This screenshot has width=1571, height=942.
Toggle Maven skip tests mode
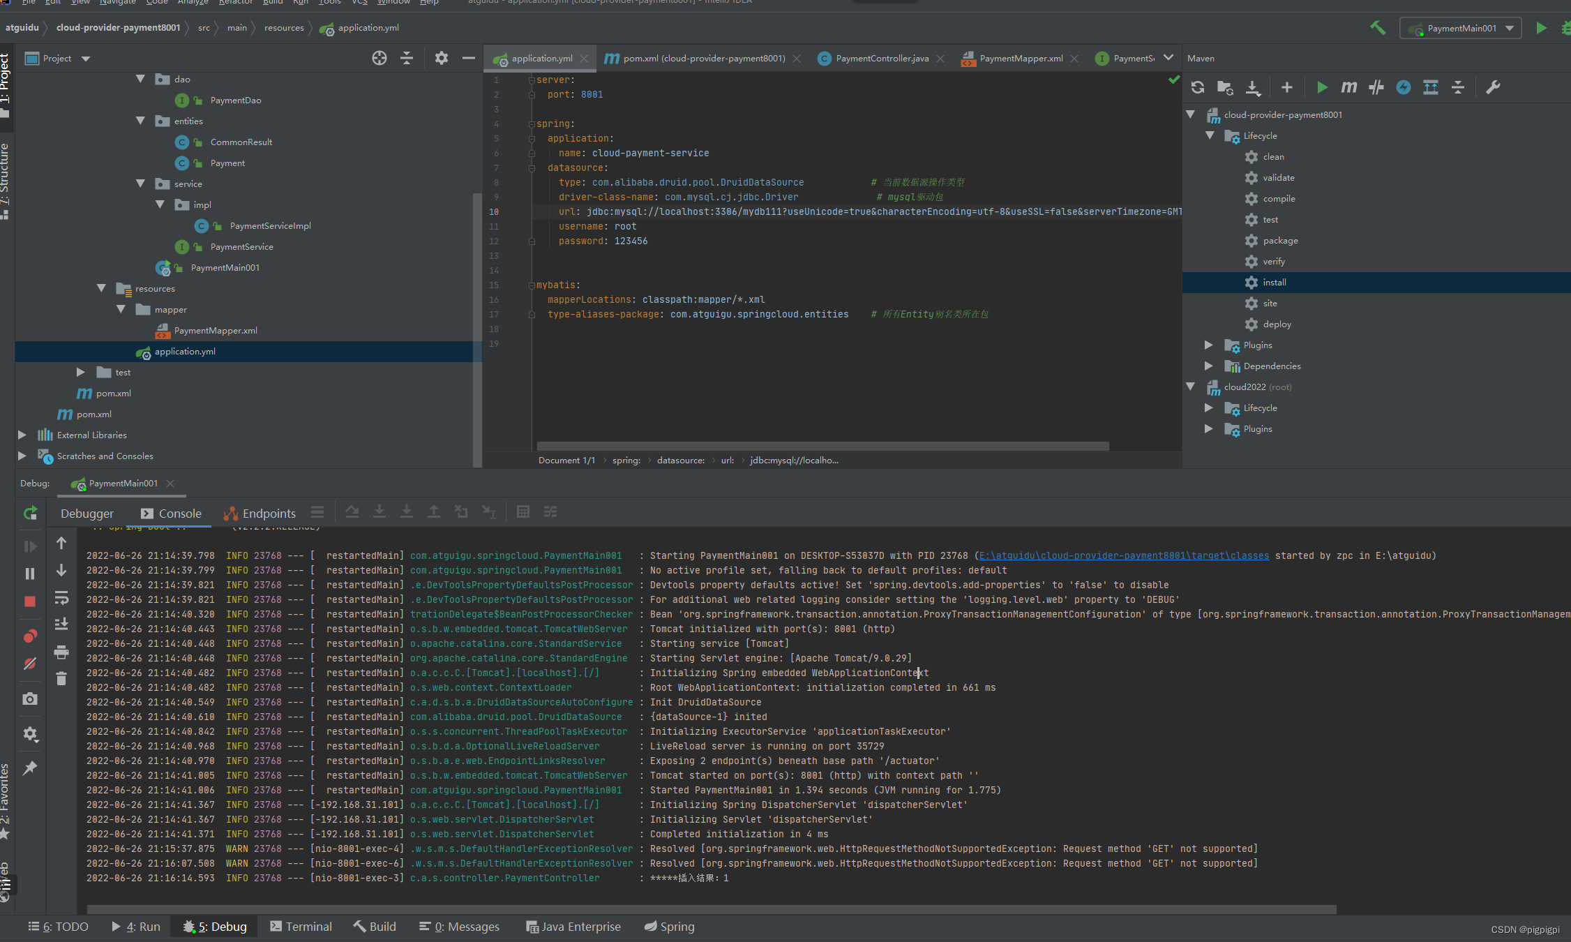tap(1404, 87)
